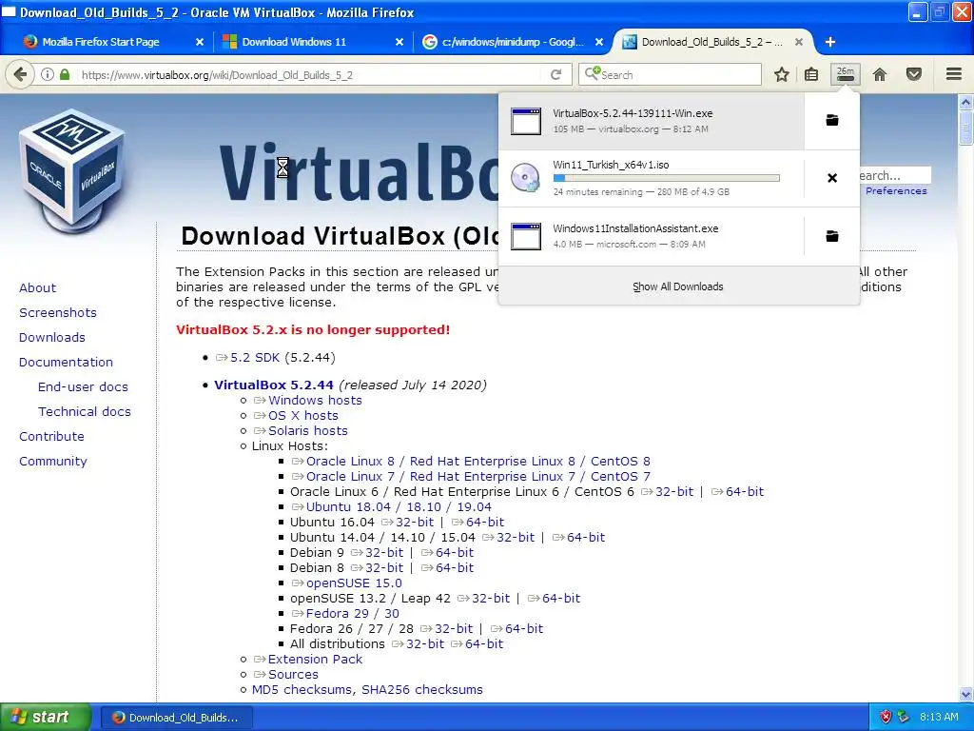Open the Community sidebar link

tap(53, 462)
